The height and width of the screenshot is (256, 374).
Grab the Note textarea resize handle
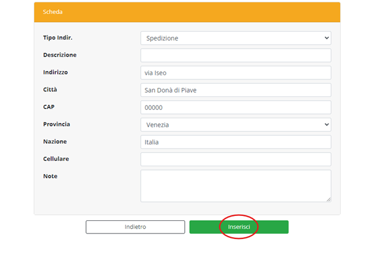(x=328, y=198)
